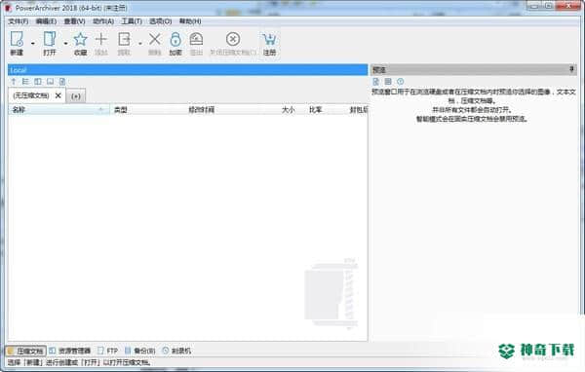This screenshot has width=585, height=372.
Task: Open the Open (打开) dropdown arrow
Action: 65,44
